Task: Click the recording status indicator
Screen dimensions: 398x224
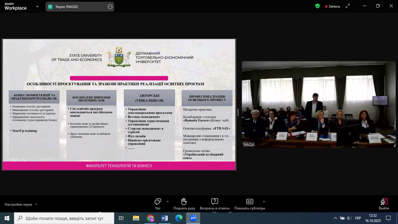Action: coord(332,6)
